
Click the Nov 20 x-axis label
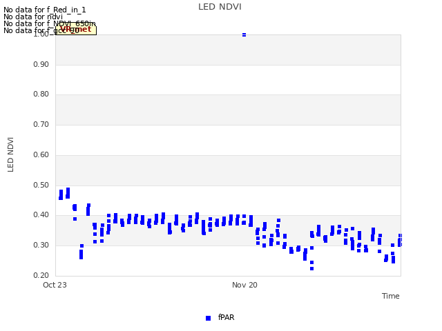point(244,285)
